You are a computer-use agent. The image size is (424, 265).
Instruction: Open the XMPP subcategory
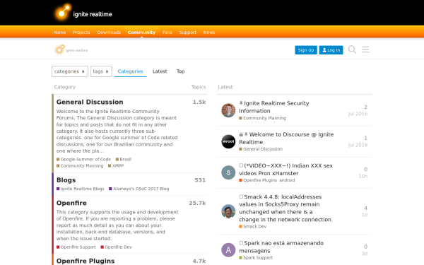point(116,166)
